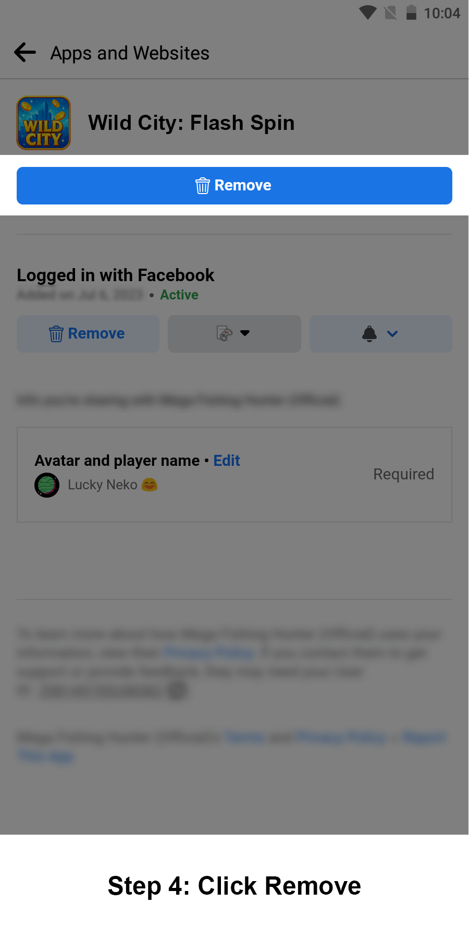469x939 pixels.
Task: Click the Apps and Websites header title
Action: (130, 53)
